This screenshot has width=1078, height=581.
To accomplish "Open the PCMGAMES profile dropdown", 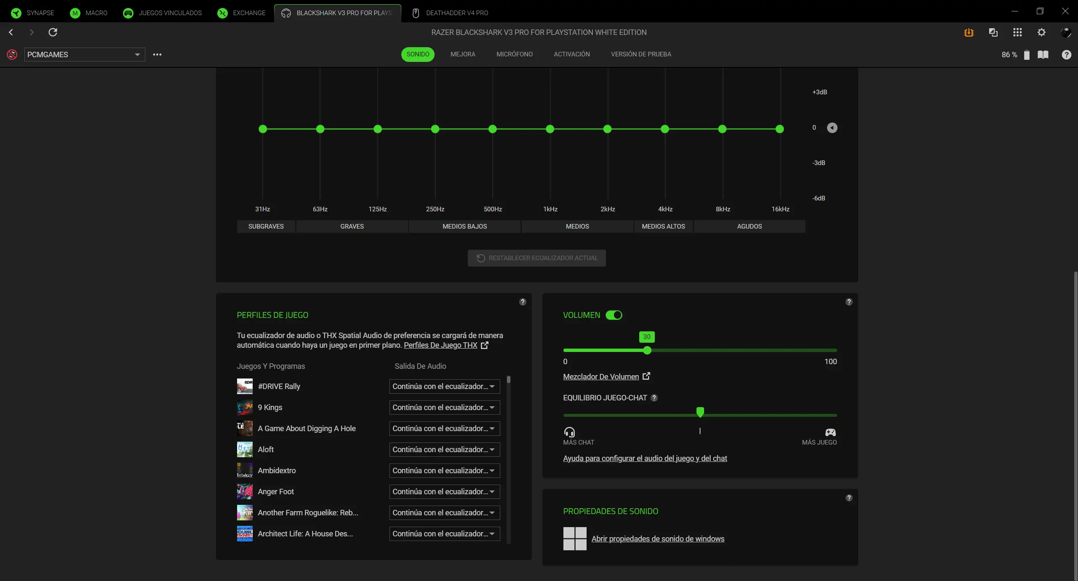I will point(85,55).
